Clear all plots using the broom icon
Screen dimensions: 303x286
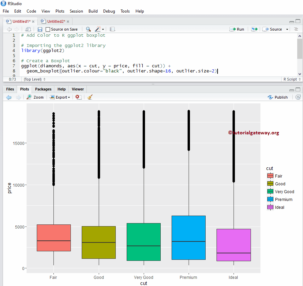tap(90, 97)
